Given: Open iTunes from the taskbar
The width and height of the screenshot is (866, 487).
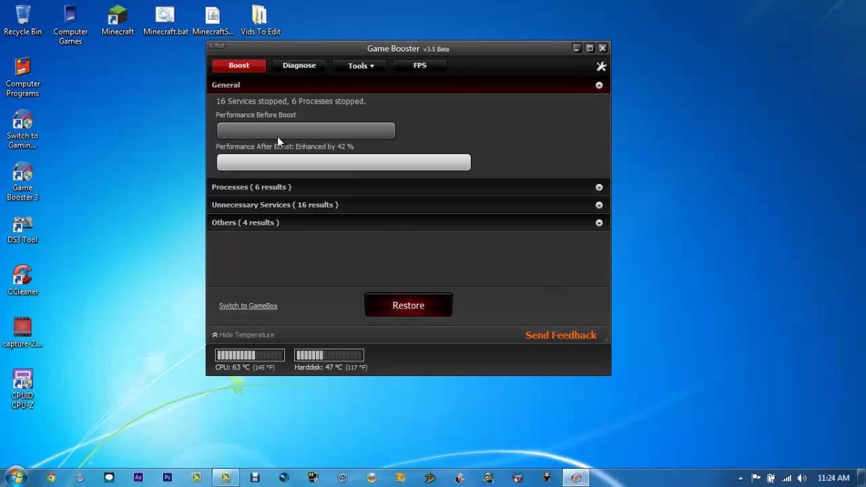Looking at the screenshot, I should (342, 478).
